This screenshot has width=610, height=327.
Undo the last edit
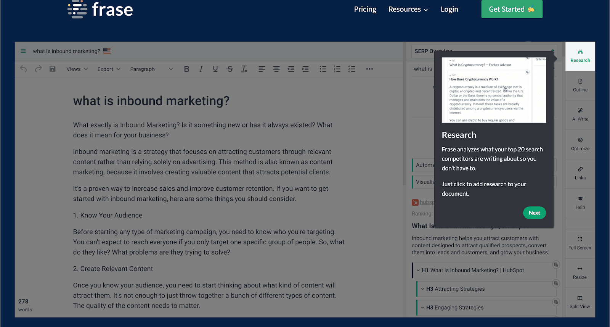tap(24, 69)
